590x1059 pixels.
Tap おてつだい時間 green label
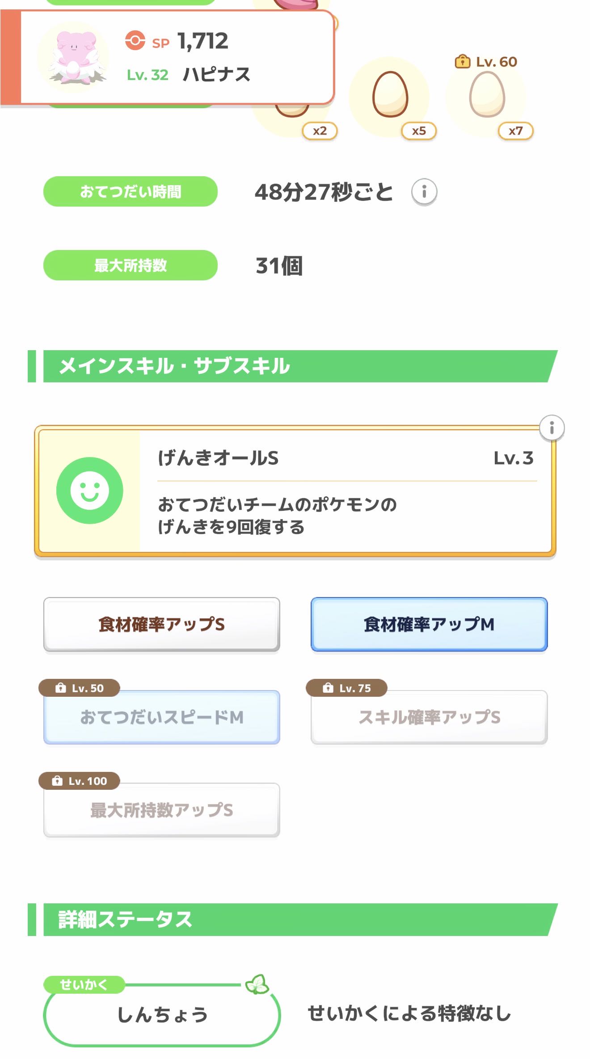coord(130,191)
